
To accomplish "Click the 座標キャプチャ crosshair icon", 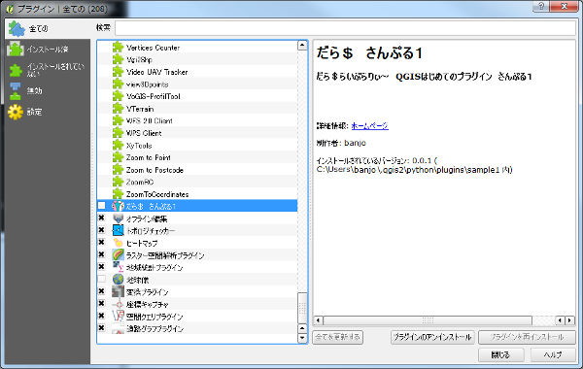I will [x=118, y=304].
